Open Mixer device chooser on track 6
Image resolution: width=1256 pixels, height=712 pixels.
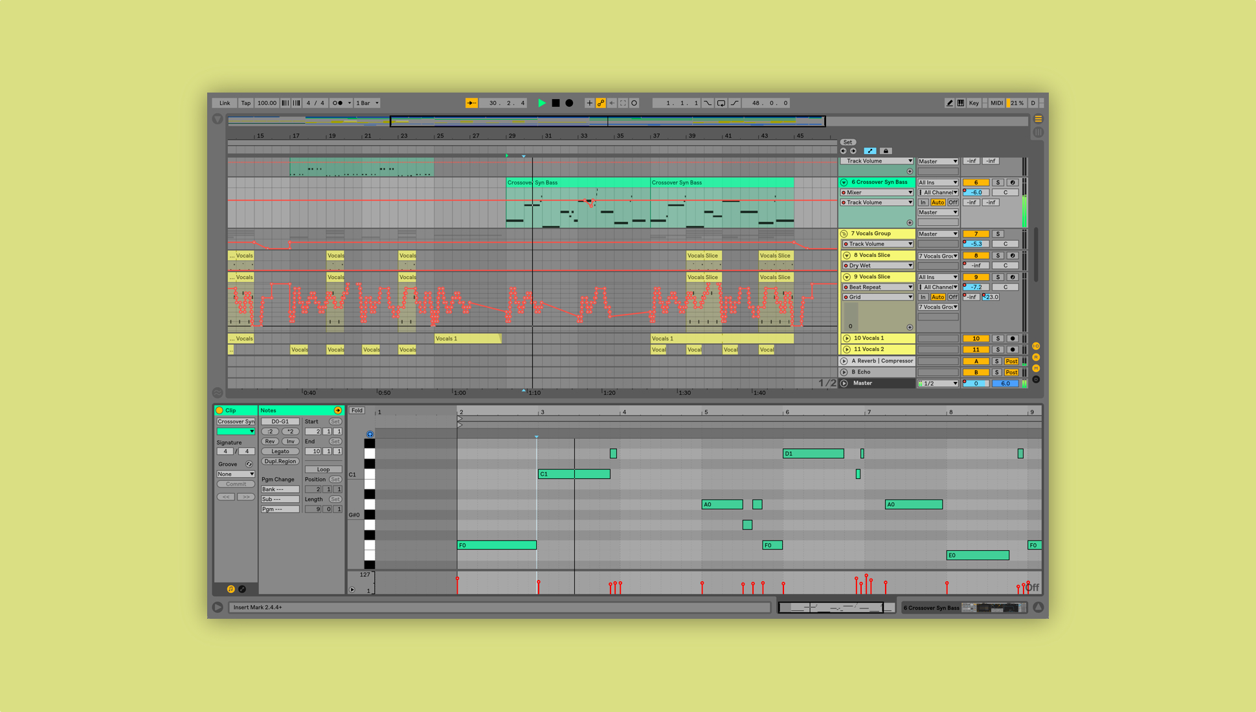[877, 192]
